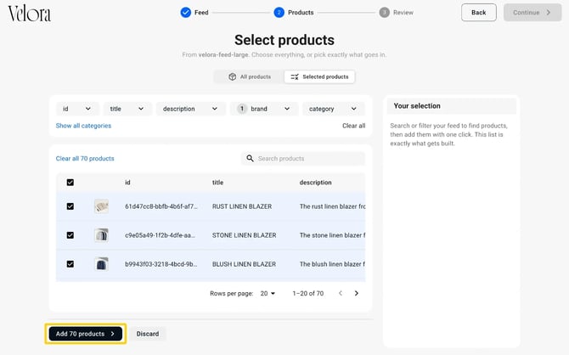Click the Search products input field

click(x=303, y=158)
